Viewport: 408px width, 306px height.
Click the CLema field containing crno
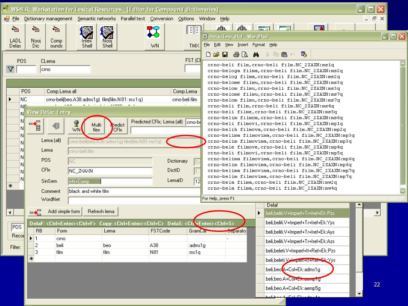point(65,69)
